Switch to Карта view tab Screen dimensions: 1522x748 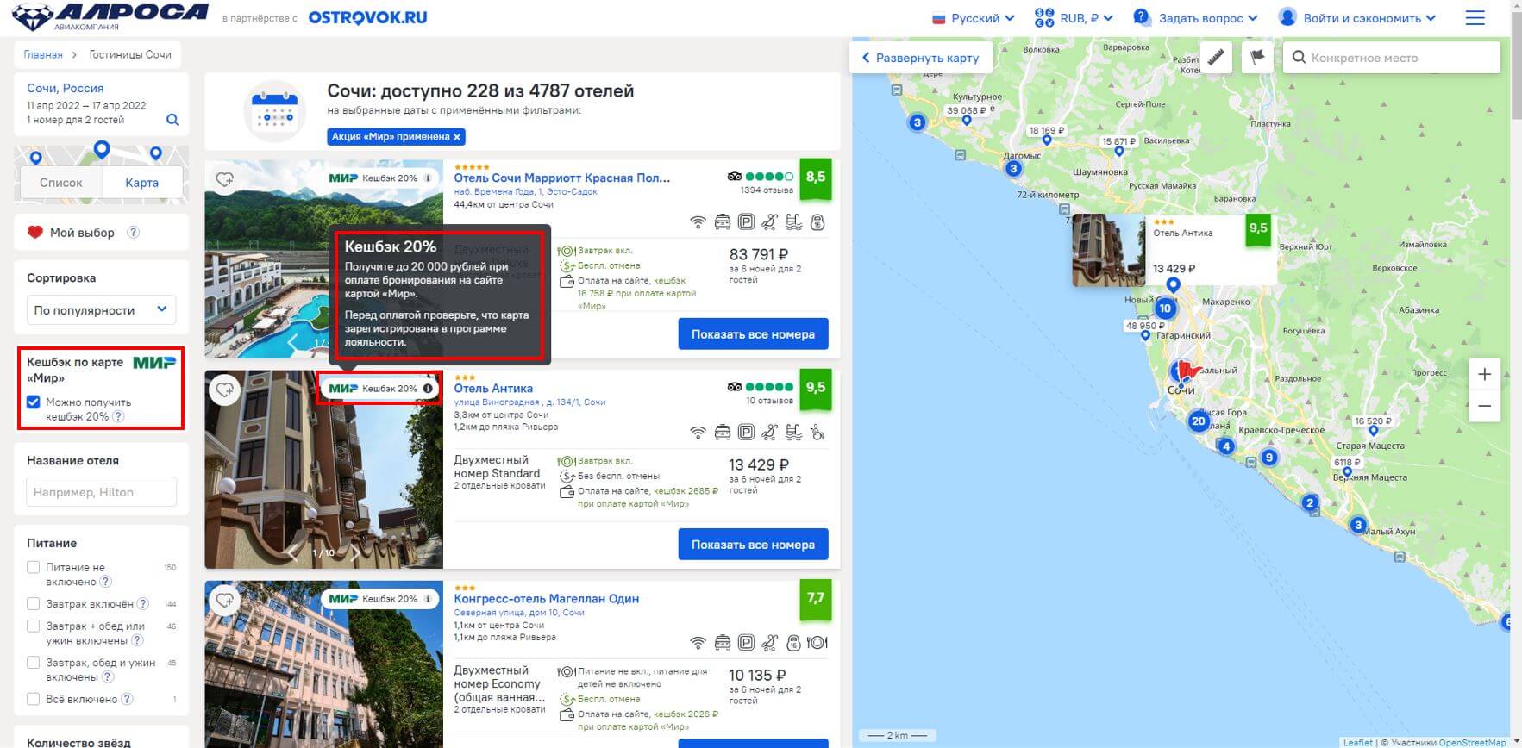(141, 183)
